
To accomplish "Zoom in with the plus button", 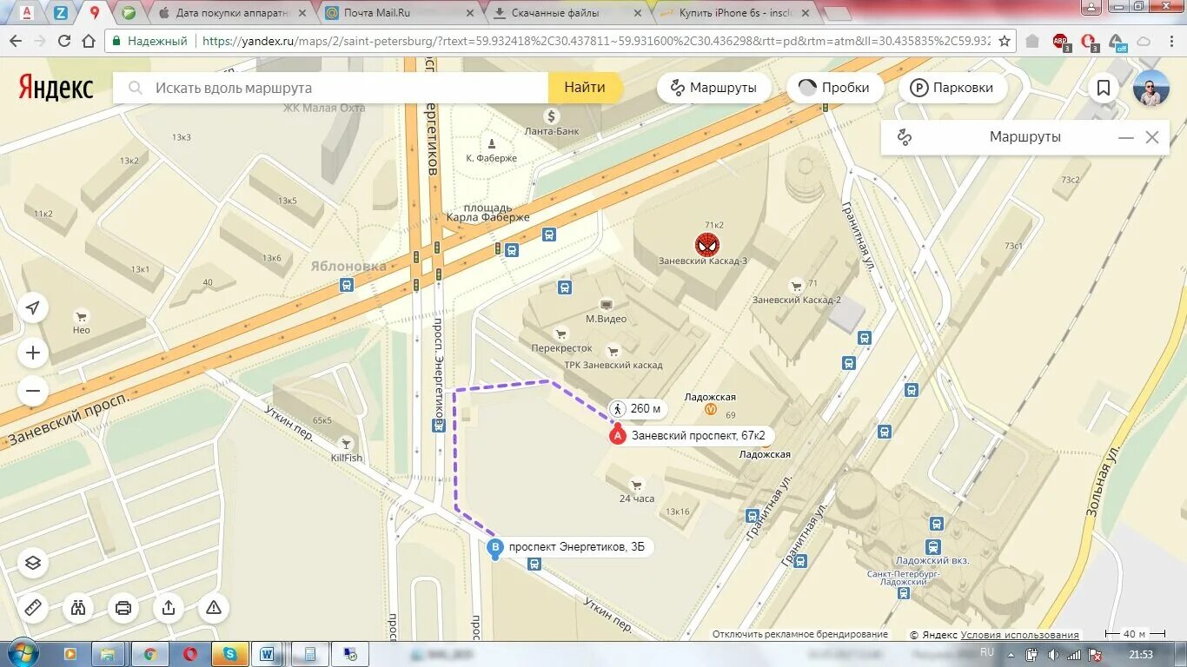I will [x=33, y=353].
